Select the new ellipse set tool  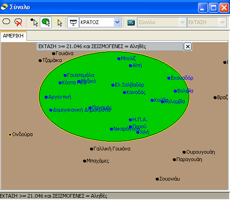[x=6, y=22]
